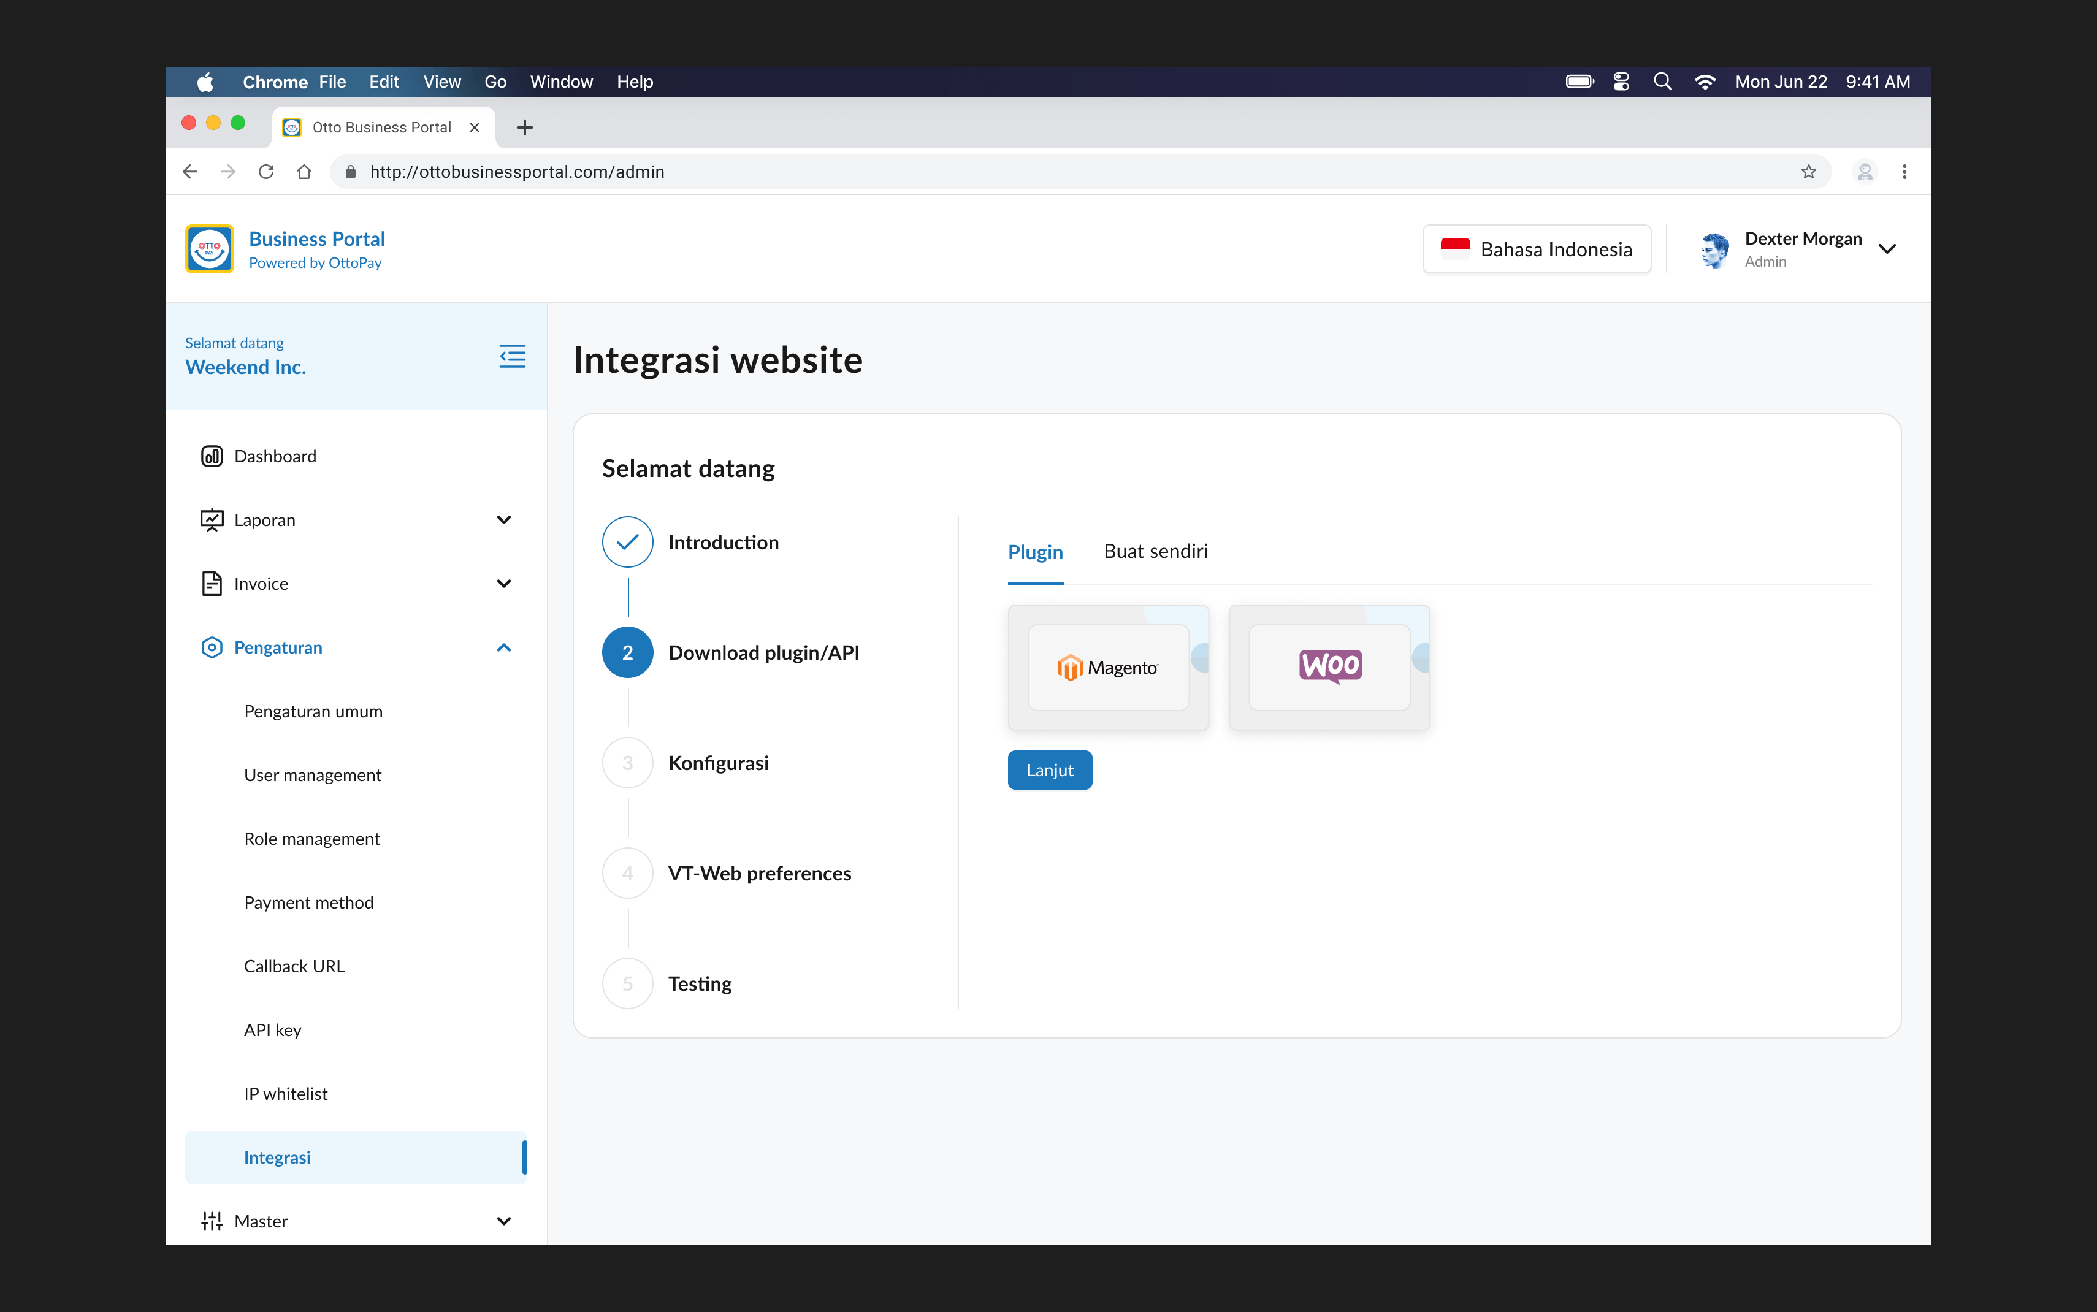Bookmark page with star icon
The image size is (2097, 1312).
(1808, 172)
